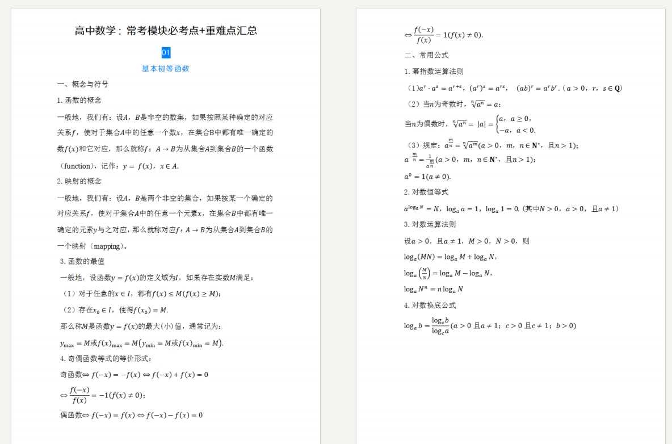Select the highlighted blue section number 01
The height and width of the screenshot is (444, 672).
pos(166,53)
